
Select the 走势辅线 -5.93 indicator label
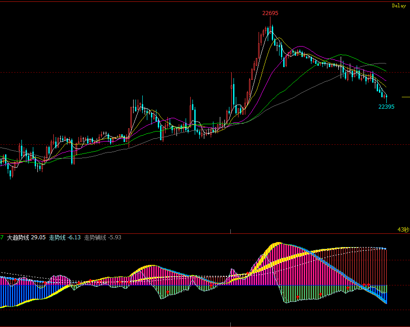(x=103, y=237)
